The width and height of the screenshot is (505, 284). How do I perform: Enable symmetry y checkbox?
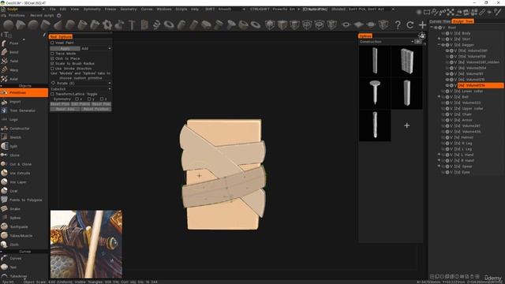coord(89,99)
